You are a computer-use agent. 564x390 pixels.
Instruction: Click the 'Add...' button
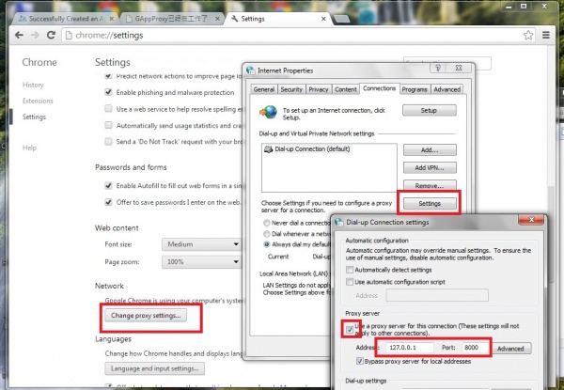tap(430, 149)
